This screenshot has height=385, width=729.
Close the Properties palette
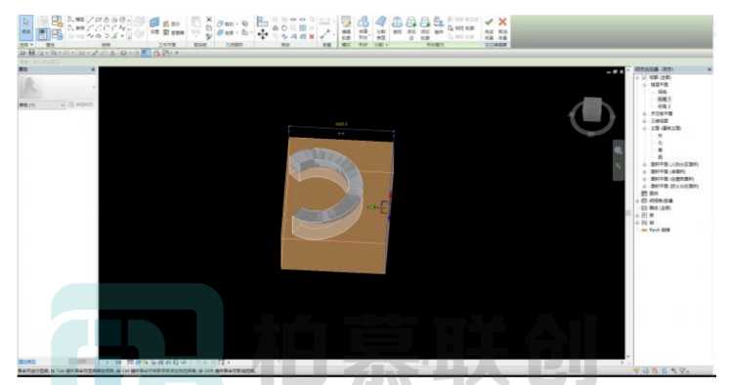[x=93, y=69]
